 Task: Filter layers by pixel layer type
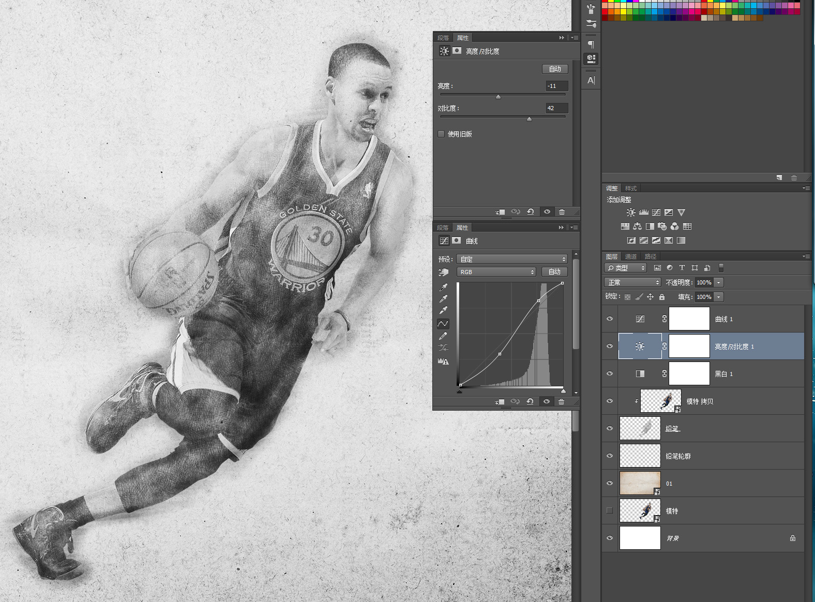(657, 268)
